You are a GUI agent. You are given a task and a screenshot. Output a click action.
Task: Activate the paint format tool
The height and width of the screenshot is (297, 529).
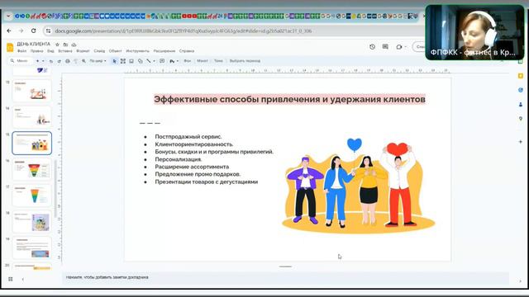(75, 61)
